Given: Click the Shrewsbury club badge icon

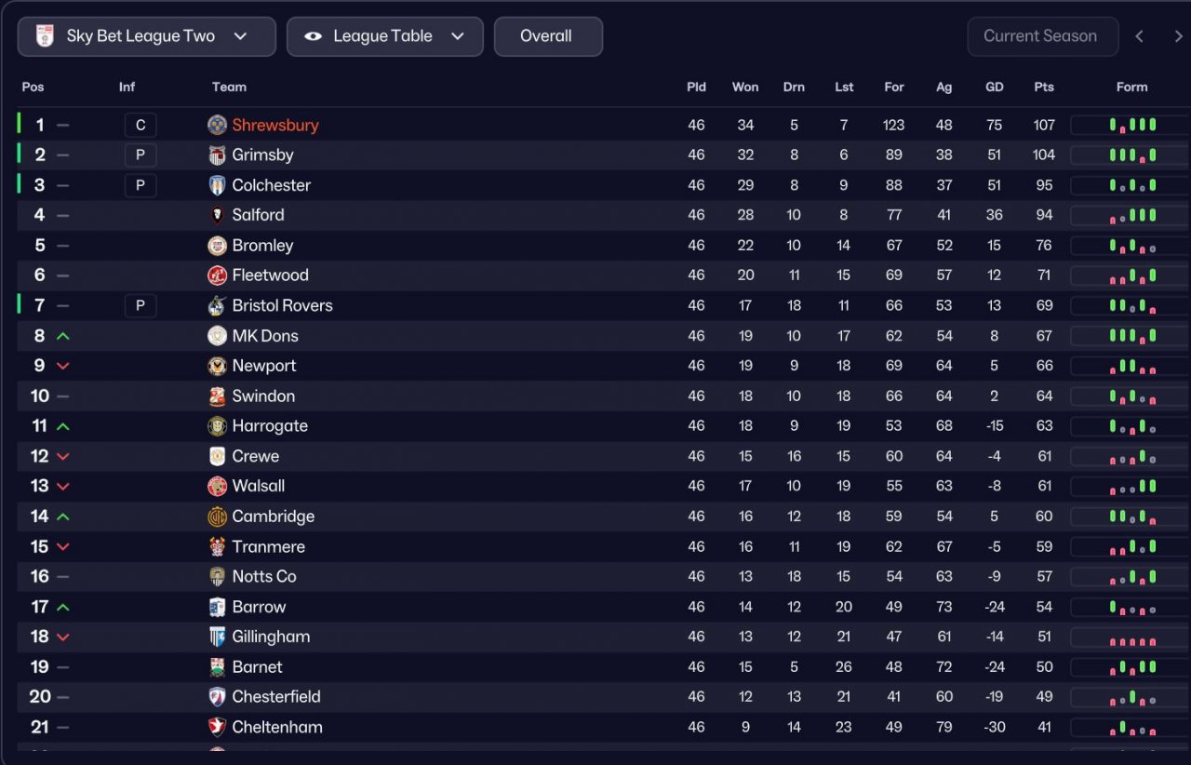Looking at the screenshot, I should [x=217, y=126].
